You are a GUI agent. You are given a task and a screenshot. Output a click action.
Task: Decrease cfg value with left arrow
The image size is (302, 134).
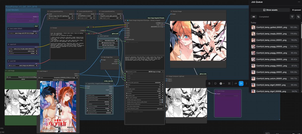(126, 87)
